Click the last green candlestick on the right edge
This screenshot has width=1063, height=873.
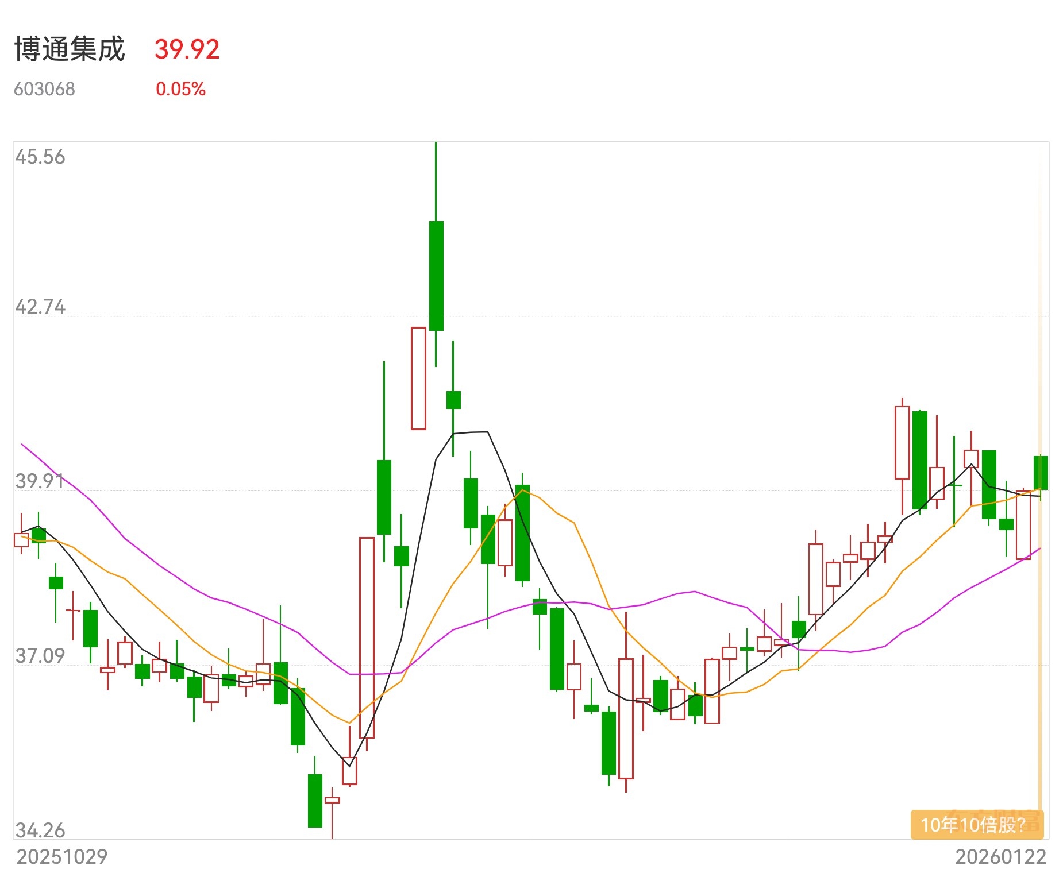click(x=1041, y=473)
